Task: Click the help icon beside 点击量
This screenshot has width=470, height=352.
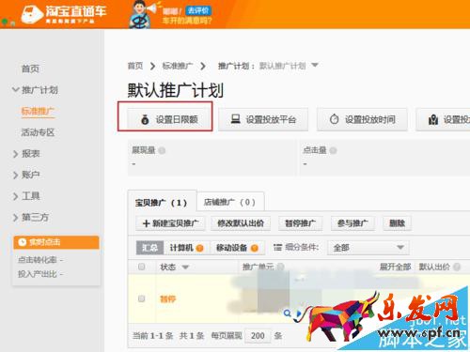Action: [333, 150]
